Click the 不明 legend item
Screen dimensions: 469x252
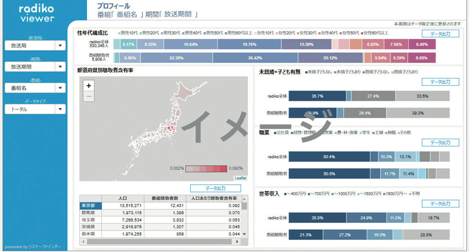point(413,193)
